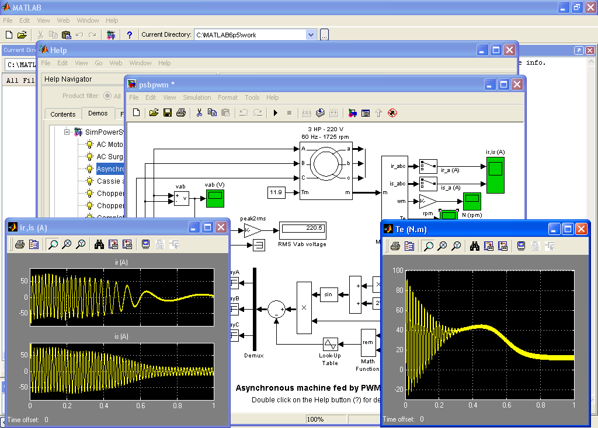Image resolution: width=598 pixels, height=428 pixels.
Task: Click Current Directory path field
Action: 250,35
